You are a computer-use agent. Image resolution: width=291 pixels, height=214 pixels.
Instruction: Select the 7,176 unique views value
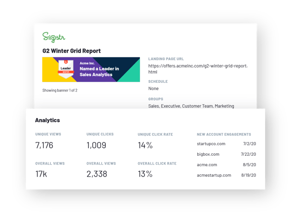[x=44, y=145]
